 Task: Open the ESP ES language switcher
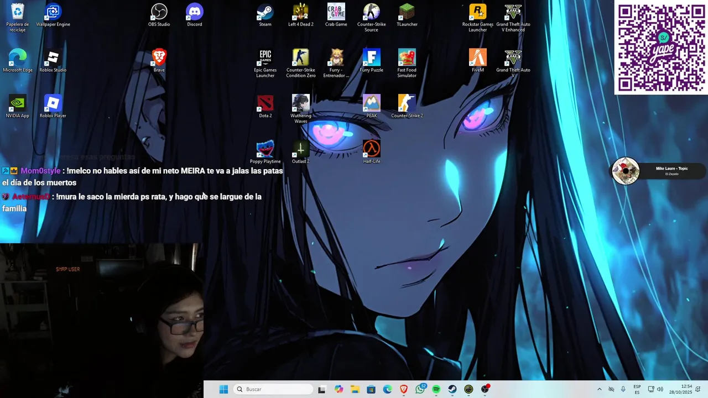click(x=637, y=389)
